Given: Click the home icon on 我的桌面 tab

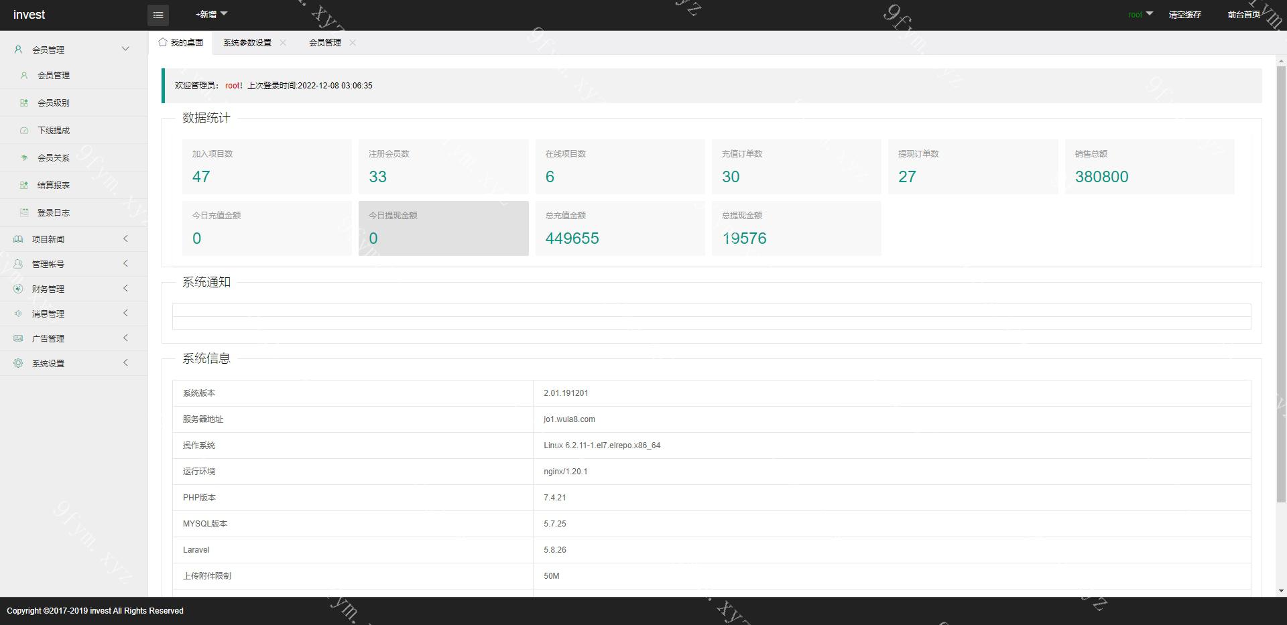Looking at the screenshot, I should tap(163, 42).
